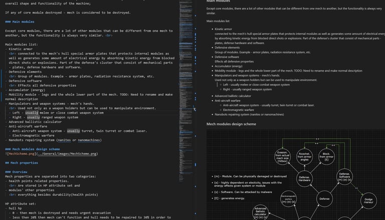Click '### Mech modules design scheme' editor heading
Screen dimensions: 385x220
coord(33,149)
